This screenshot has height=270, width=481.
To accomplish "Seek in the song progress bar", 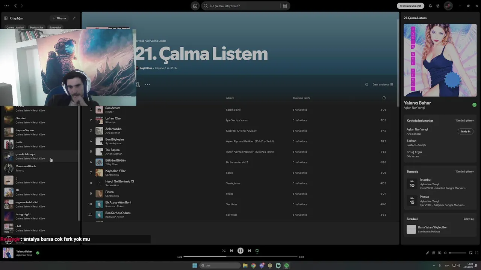I will click(240, 256).
